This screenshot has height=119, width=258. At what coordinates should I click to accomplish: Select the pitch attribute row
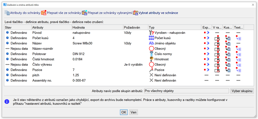click(x=36, y=75)
